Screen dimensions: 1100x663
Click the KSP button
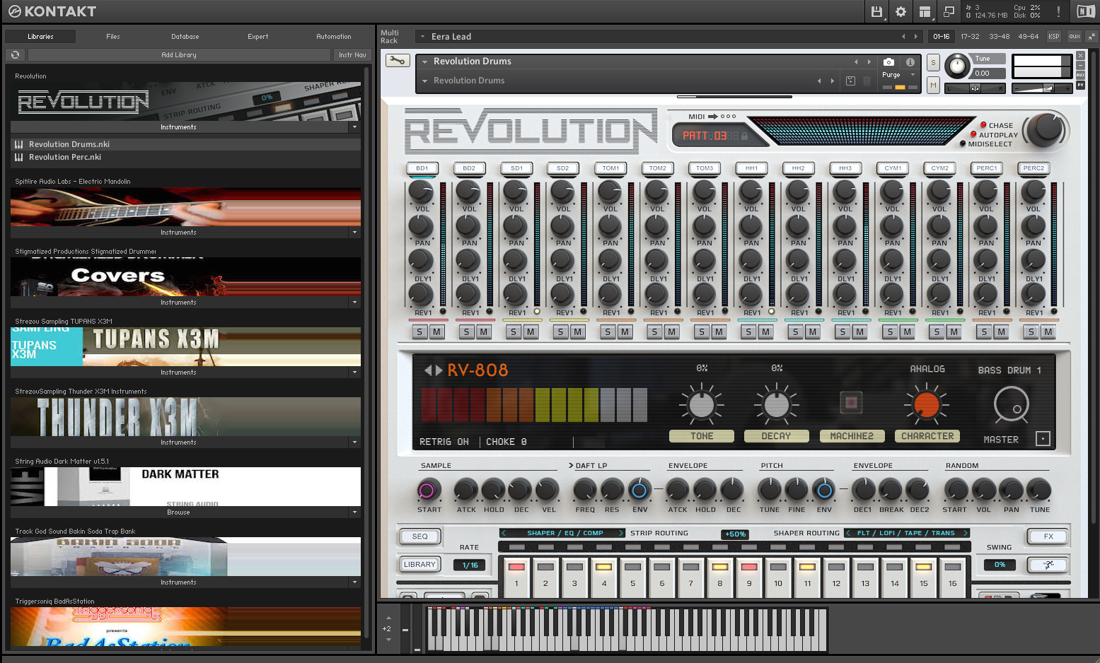click(x=1054, y=36)
